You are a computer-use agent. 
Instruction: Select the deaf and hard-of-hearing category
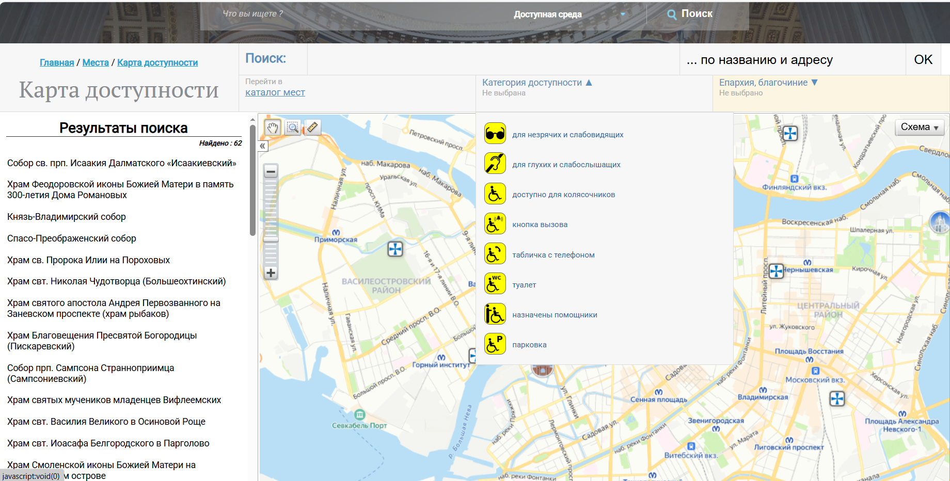(x=566, y=165)
